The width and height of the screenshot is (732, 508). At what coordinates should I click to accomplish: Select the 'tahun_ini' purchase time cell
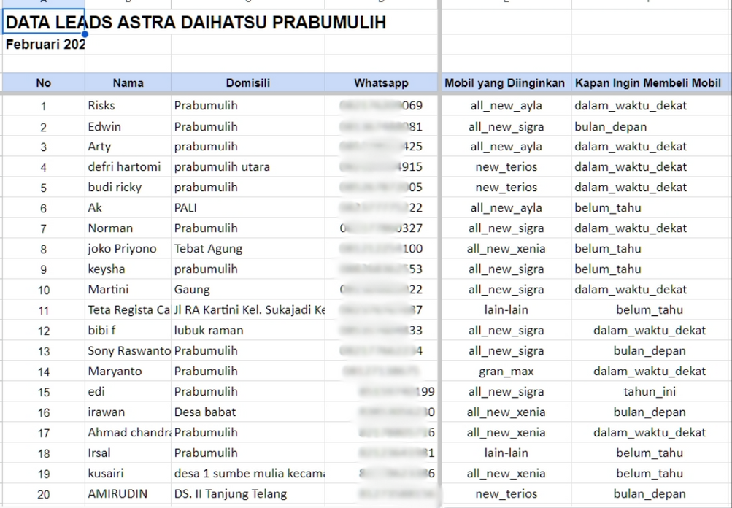tap(651, 392)
